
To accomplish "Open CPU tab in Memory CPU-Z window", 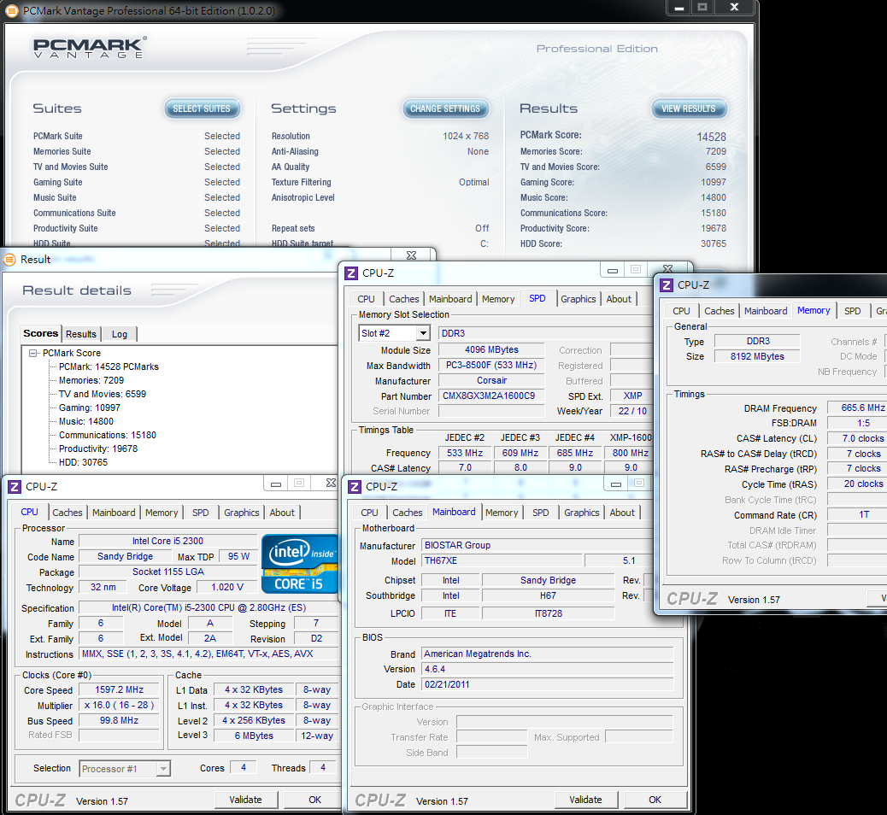I will [681, 311].
